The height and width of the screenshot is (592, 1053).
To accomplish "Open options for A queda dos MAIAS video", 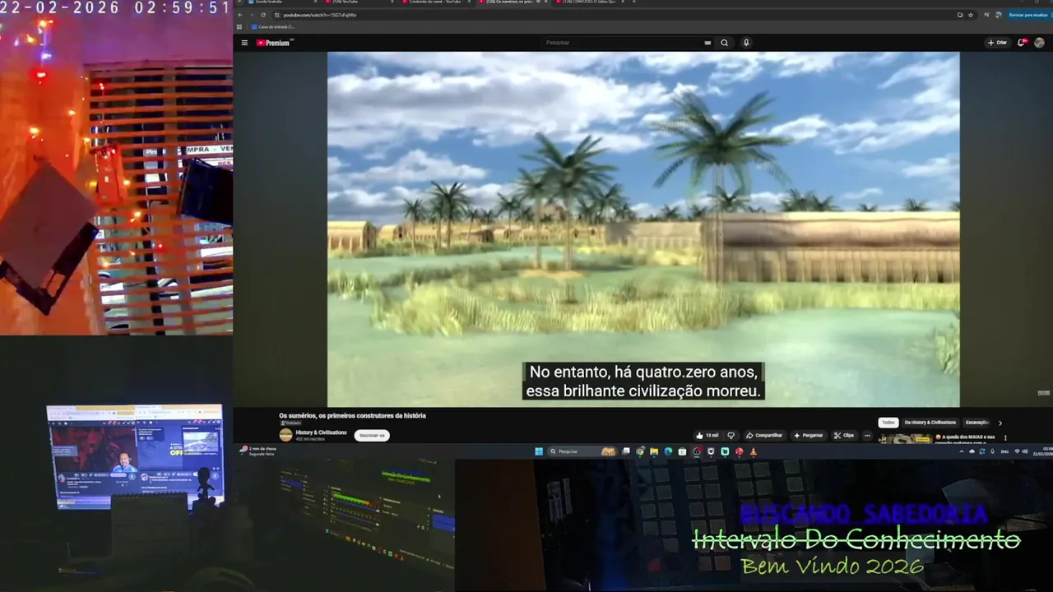I will point(1005,437).
